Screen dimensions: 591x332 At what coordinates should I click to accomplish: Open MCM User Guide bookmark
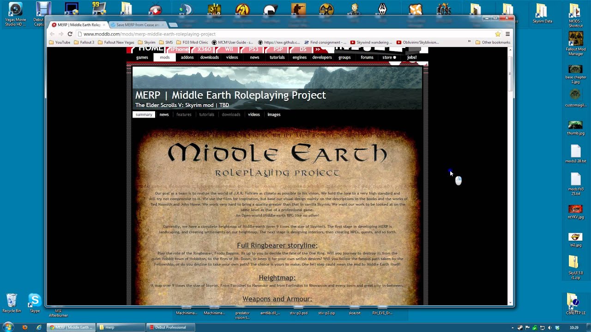tap(233, 42)
